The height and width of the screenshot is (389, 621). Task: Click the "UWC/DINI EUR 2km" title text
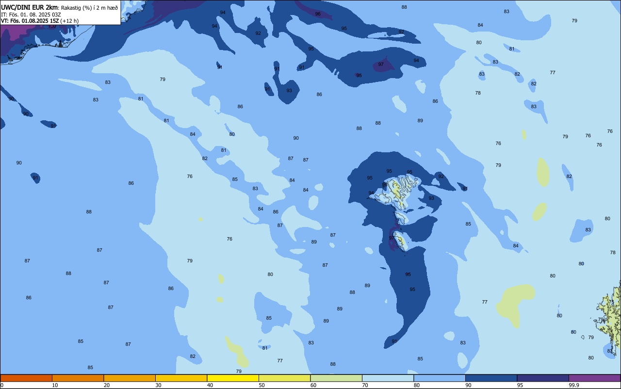pyautogui.click(x=29, y=8)
